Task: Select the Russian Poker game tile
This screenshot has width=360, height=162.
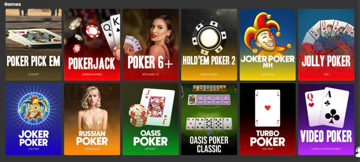Action: [x=92, y=119]
